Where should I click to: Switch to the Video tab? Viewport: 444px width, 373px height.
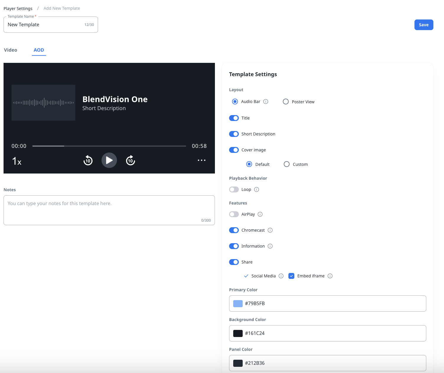click(11, 50)
